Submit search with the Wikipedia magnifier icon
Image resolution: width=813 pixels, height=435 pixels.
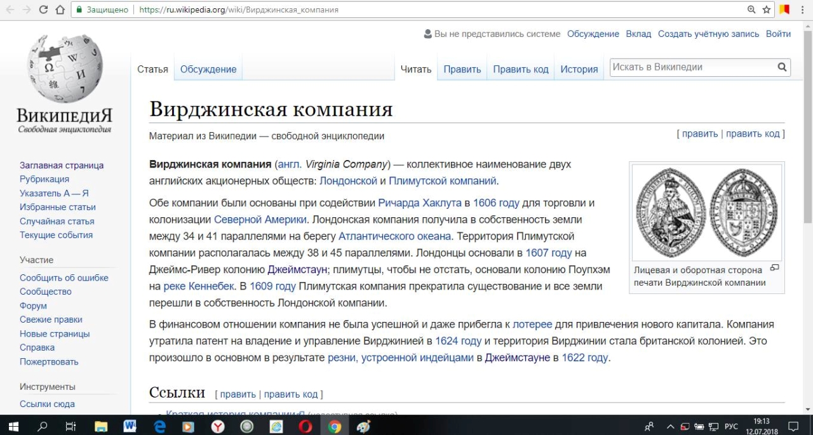783,67
